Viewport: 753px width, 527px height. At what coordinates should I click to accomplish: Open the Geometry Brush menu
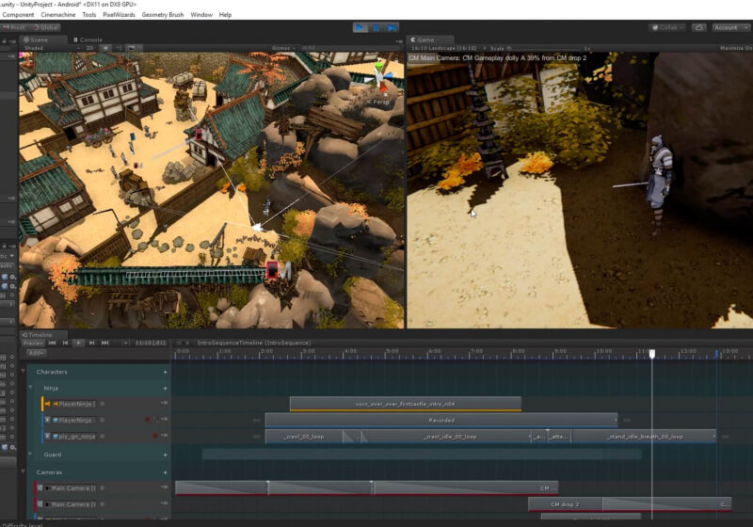163,15
